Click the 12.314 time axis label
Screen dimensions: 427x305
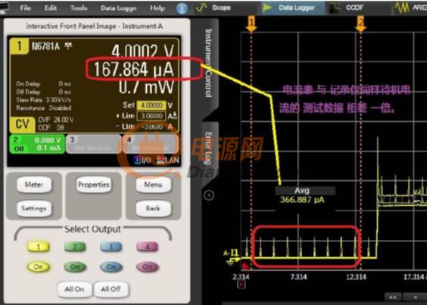(x=356, y=277)
